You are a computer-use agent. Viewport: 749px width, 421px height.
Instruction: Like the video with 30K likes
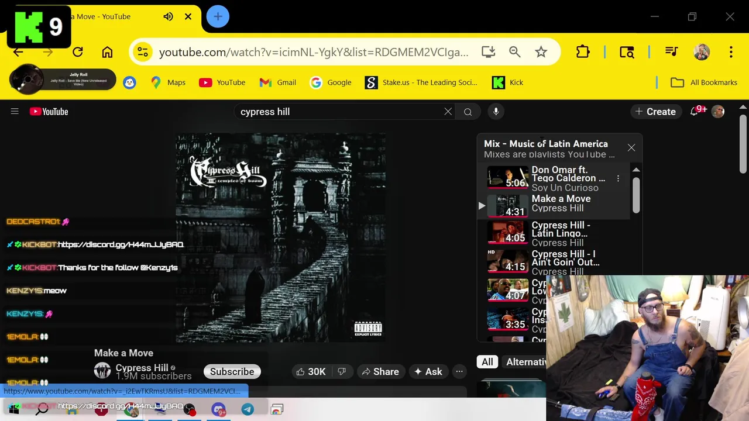310,372
